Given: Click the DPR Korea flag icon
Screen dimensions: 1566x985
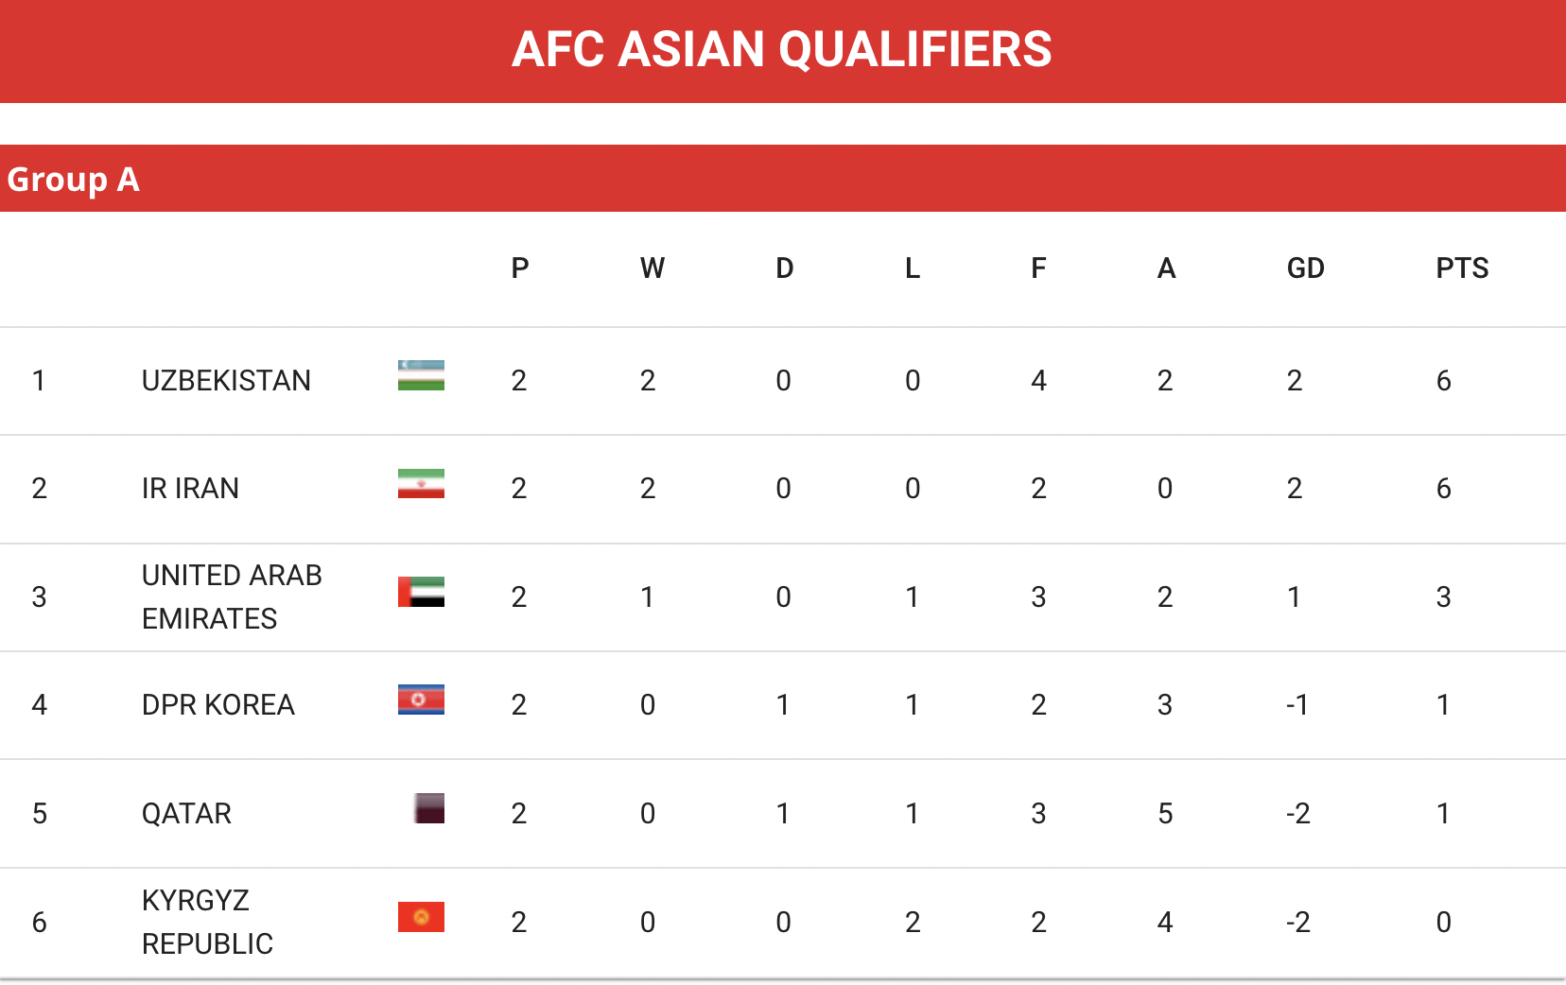Looking at the screenshot, I should 421,700.
